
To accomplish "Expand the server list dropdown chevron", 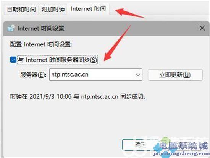I will click(x=138, y=75).
